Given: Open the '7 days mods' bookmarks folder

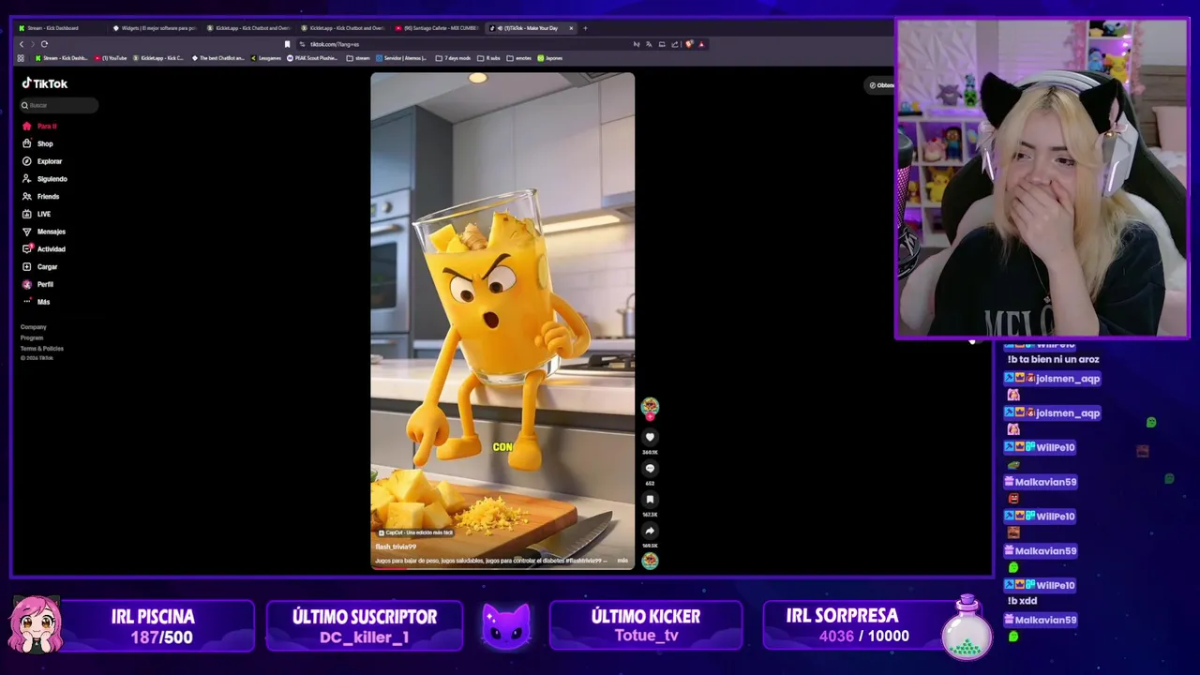Looking at the screenshot, I should point(453,58).
